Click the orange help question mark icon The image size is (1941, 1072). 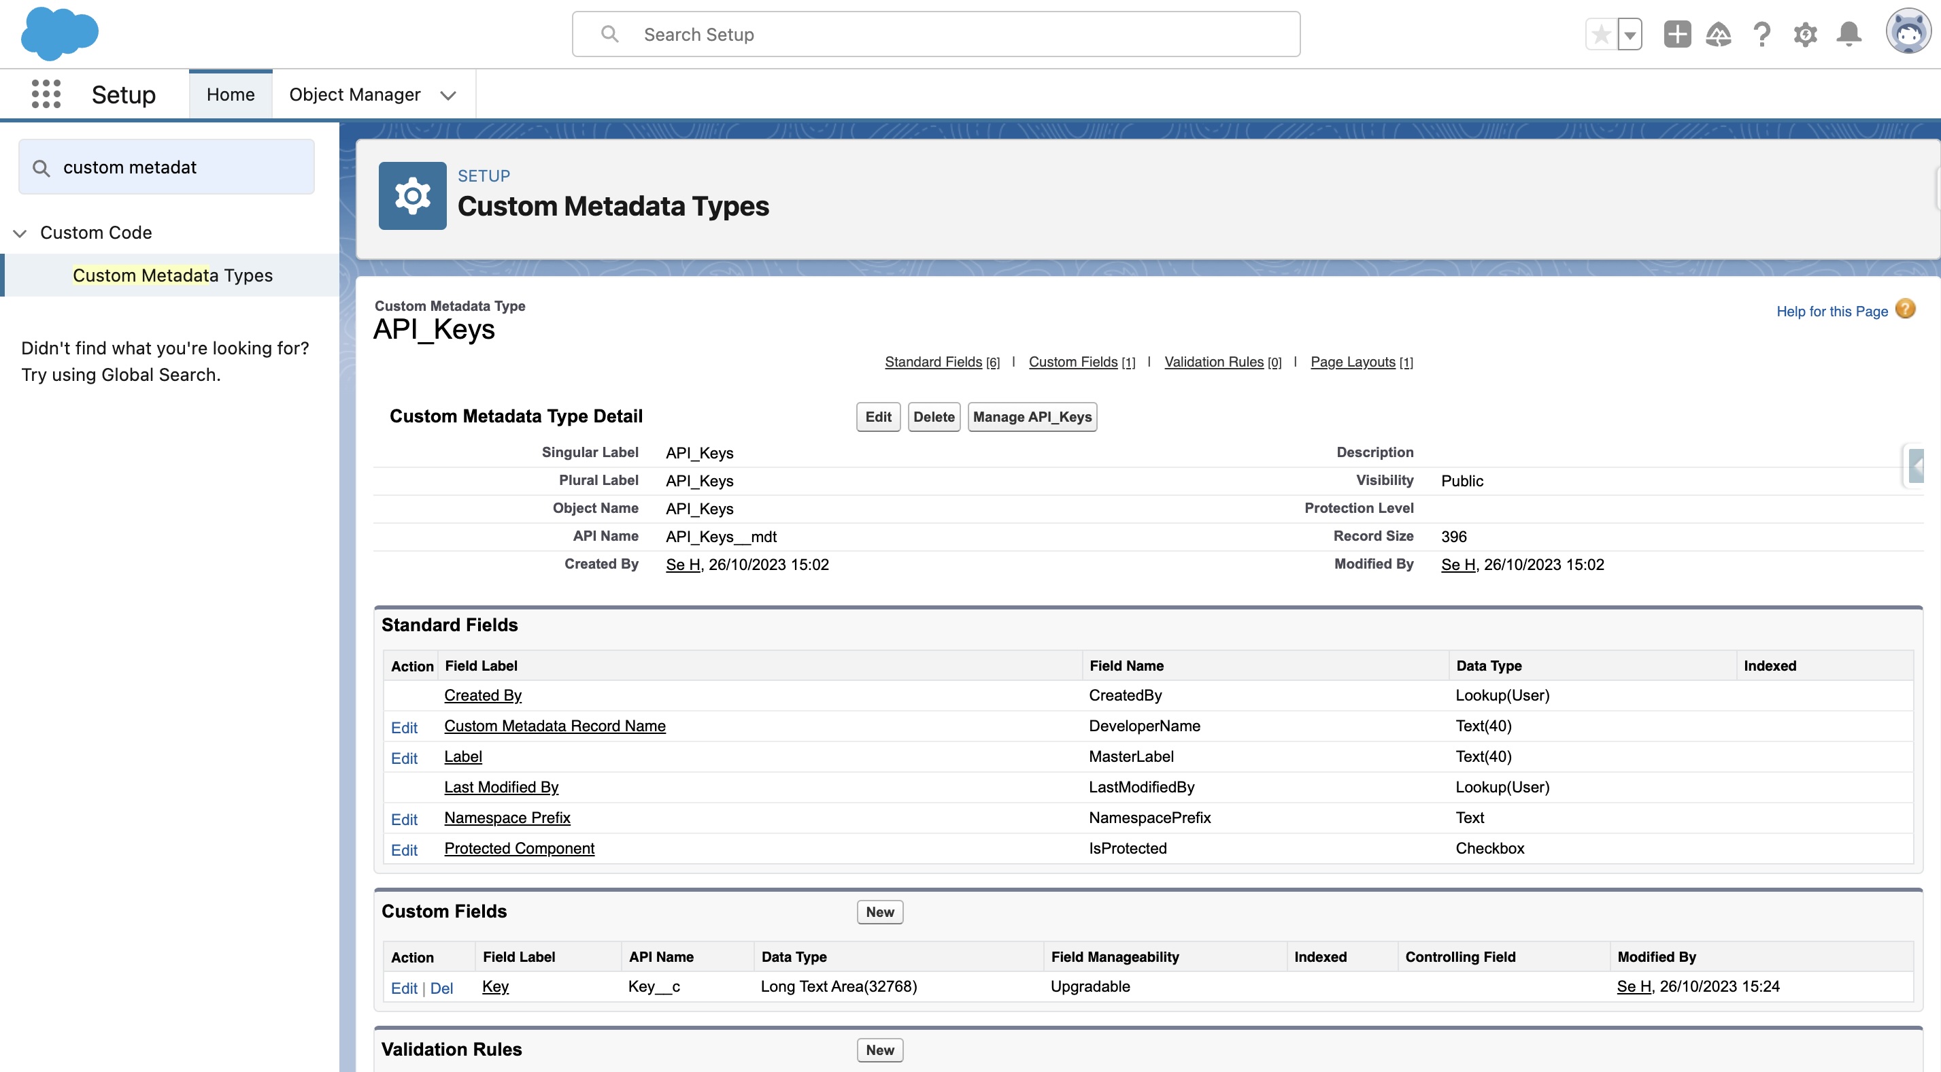coord(1906,309)
